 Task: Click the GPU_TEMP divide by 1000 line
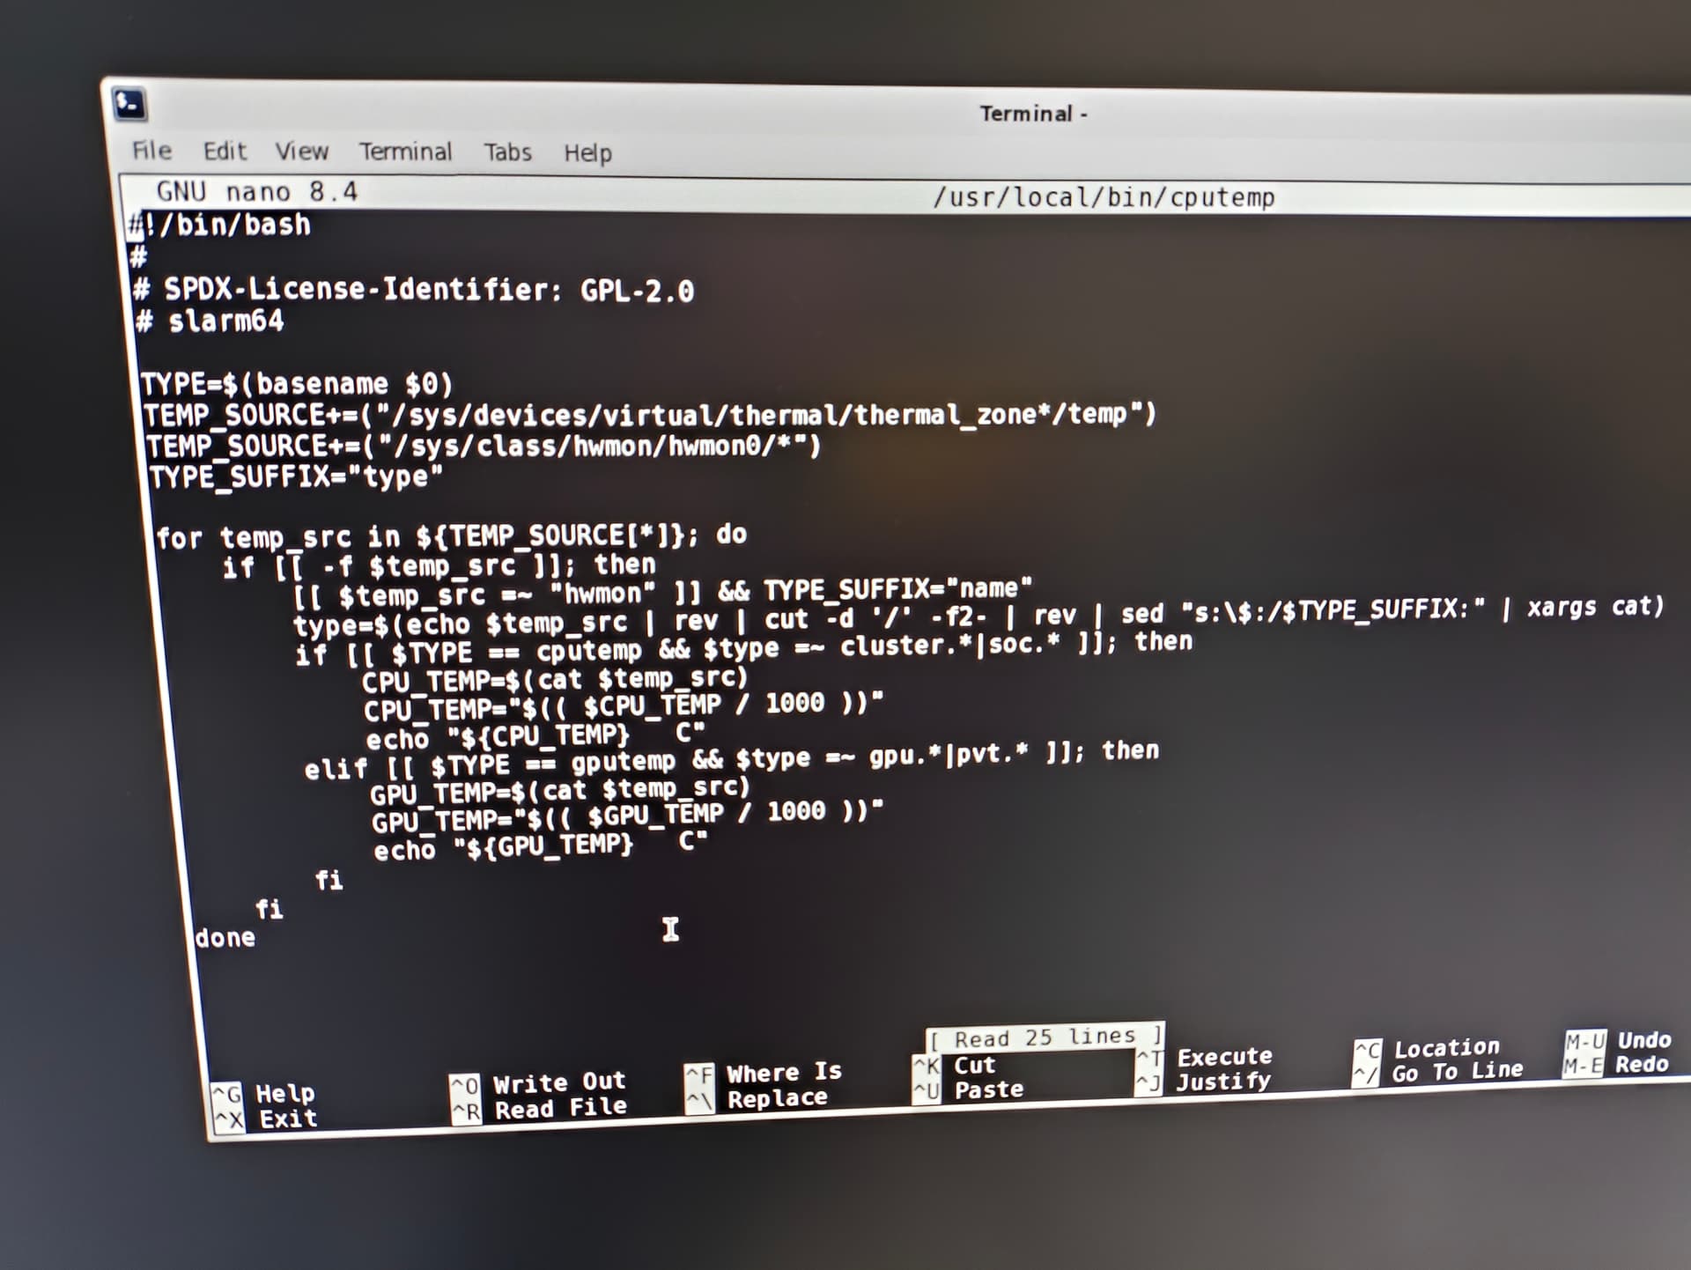click(x=627, y=816)
